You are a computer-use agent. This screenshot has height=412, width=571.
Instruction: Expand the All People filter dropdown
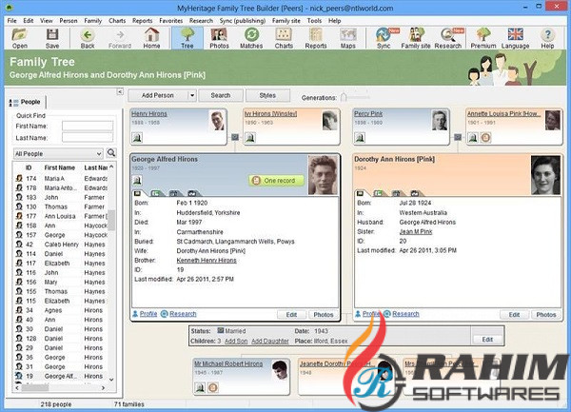[x=99, y=153]
